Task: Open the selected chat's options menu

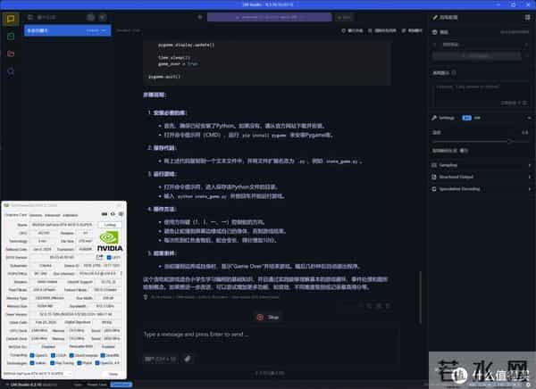Action: [104, 30]
